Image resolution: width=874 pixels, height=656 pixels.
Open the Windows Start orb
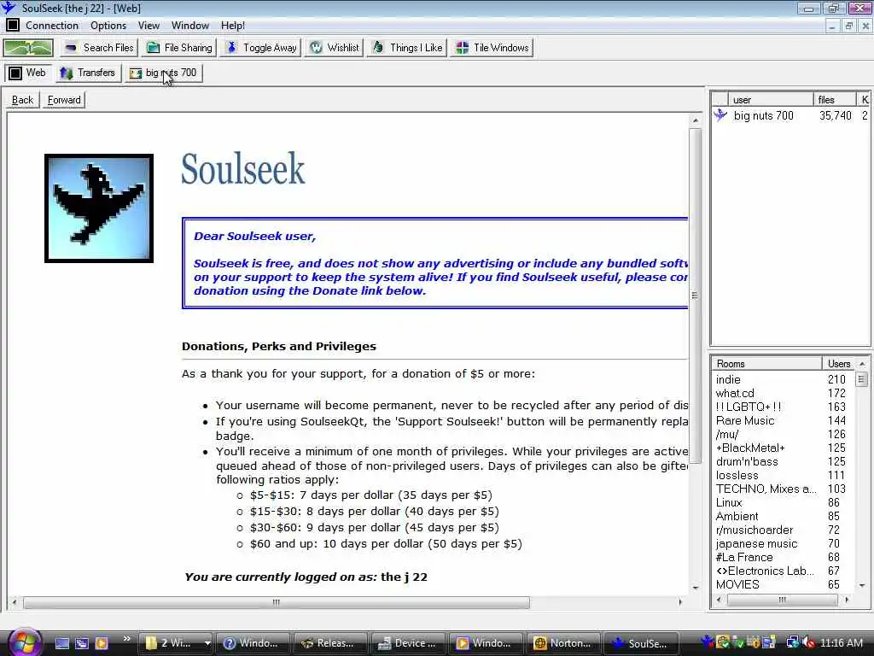click(x=24, y=641)
